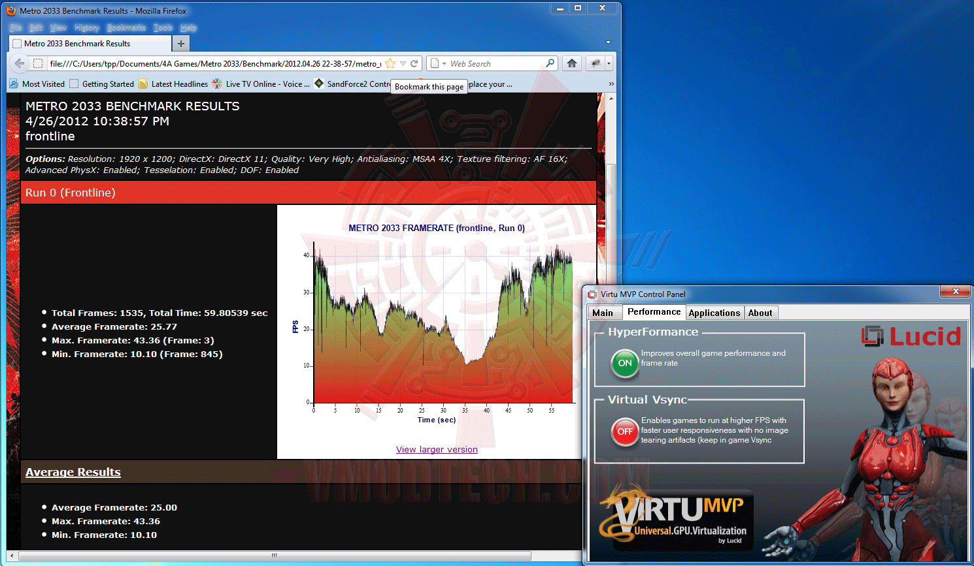Open a new tab with plus button
This screenshot has height=566, width=974.
181,44
